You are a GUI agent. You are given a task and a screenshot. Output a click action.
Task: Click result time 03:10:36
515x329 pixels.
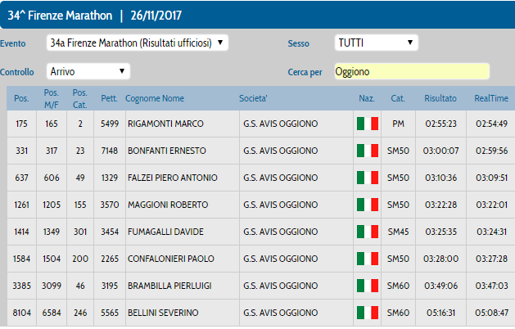point(440,178)
